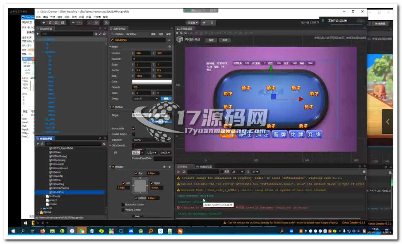Toggle the 3D view mode button
The height and width of the screenshot is (244, 402).
pyautogui.click(x=106, y=23)
